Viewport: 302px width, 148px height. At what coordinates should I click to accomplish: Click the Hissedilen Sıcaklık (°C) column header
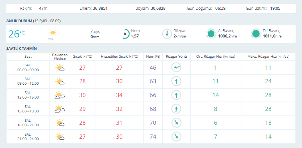(x=119, y=57)
